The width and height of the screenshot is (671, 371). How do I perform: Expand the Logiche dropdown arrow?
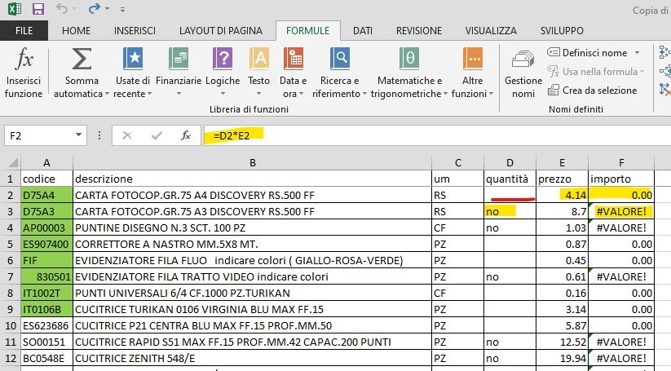(x=223, y=94)
